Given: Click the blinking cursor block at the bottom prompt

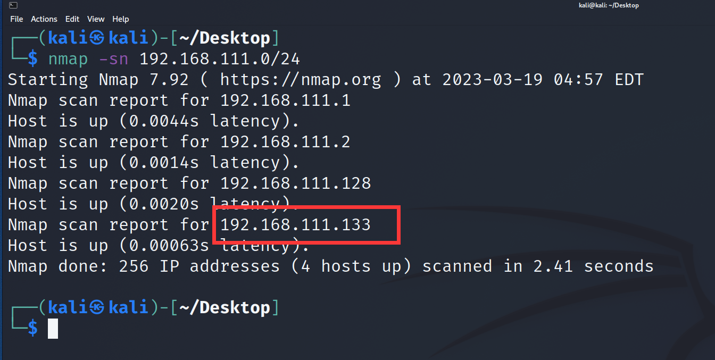Looking at the screenshot, I should 53,329.
